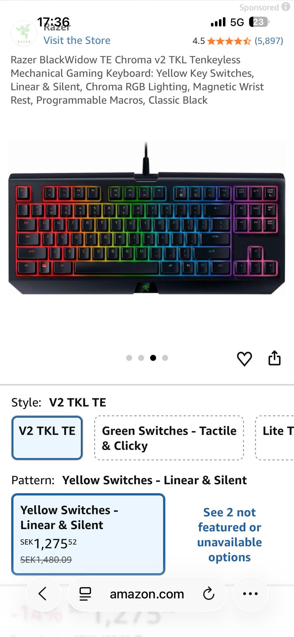The image size is (294, 637).
Task: Expand See 2 not featured options
Action: coord(229,534)
